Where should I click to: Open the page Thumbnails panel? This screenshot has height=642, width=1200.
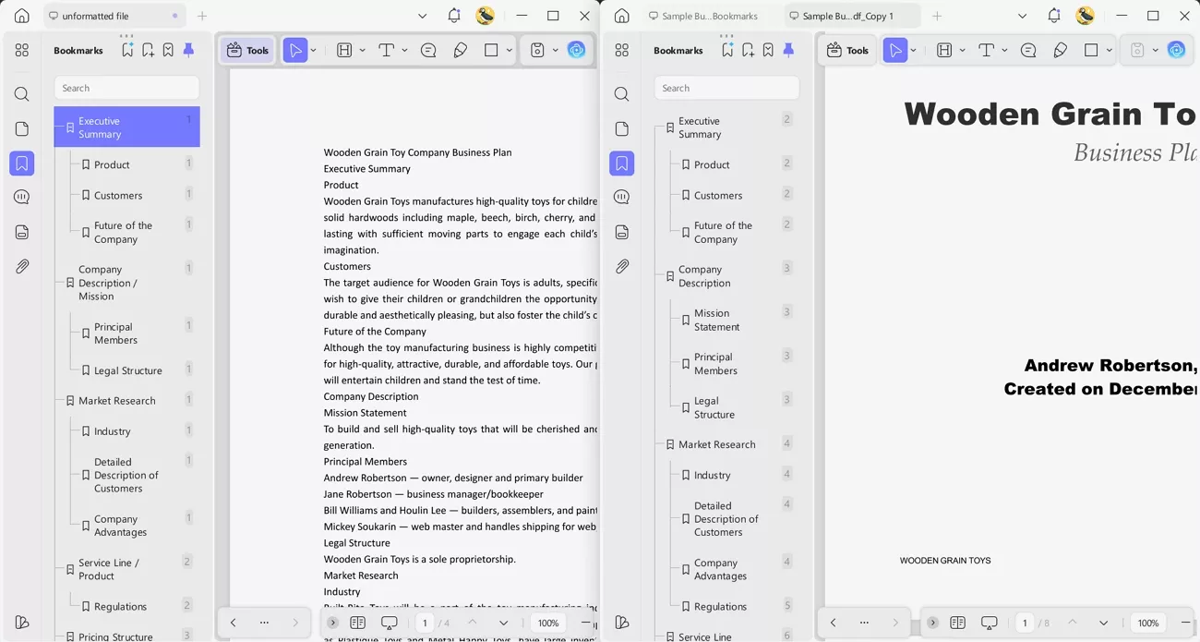pyautogui.click(x=21, y=127)
